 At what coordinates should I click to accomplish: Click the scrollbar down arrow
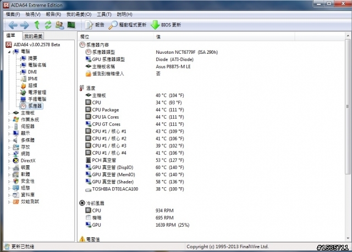click(348, 238)
